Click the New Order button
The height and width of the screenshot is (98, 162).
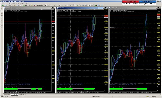pyautogui.click(x=26, y=5)
